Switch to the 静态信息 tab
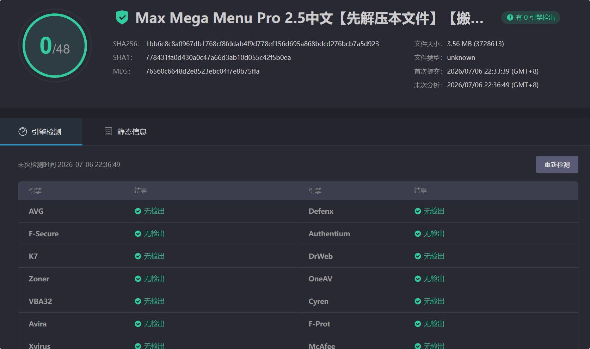 (x=126, y=132)
